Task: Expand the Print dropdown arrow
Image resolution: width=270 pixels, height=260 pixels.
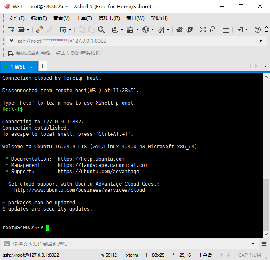Action: pyautogui.click(x=122, y=30)
